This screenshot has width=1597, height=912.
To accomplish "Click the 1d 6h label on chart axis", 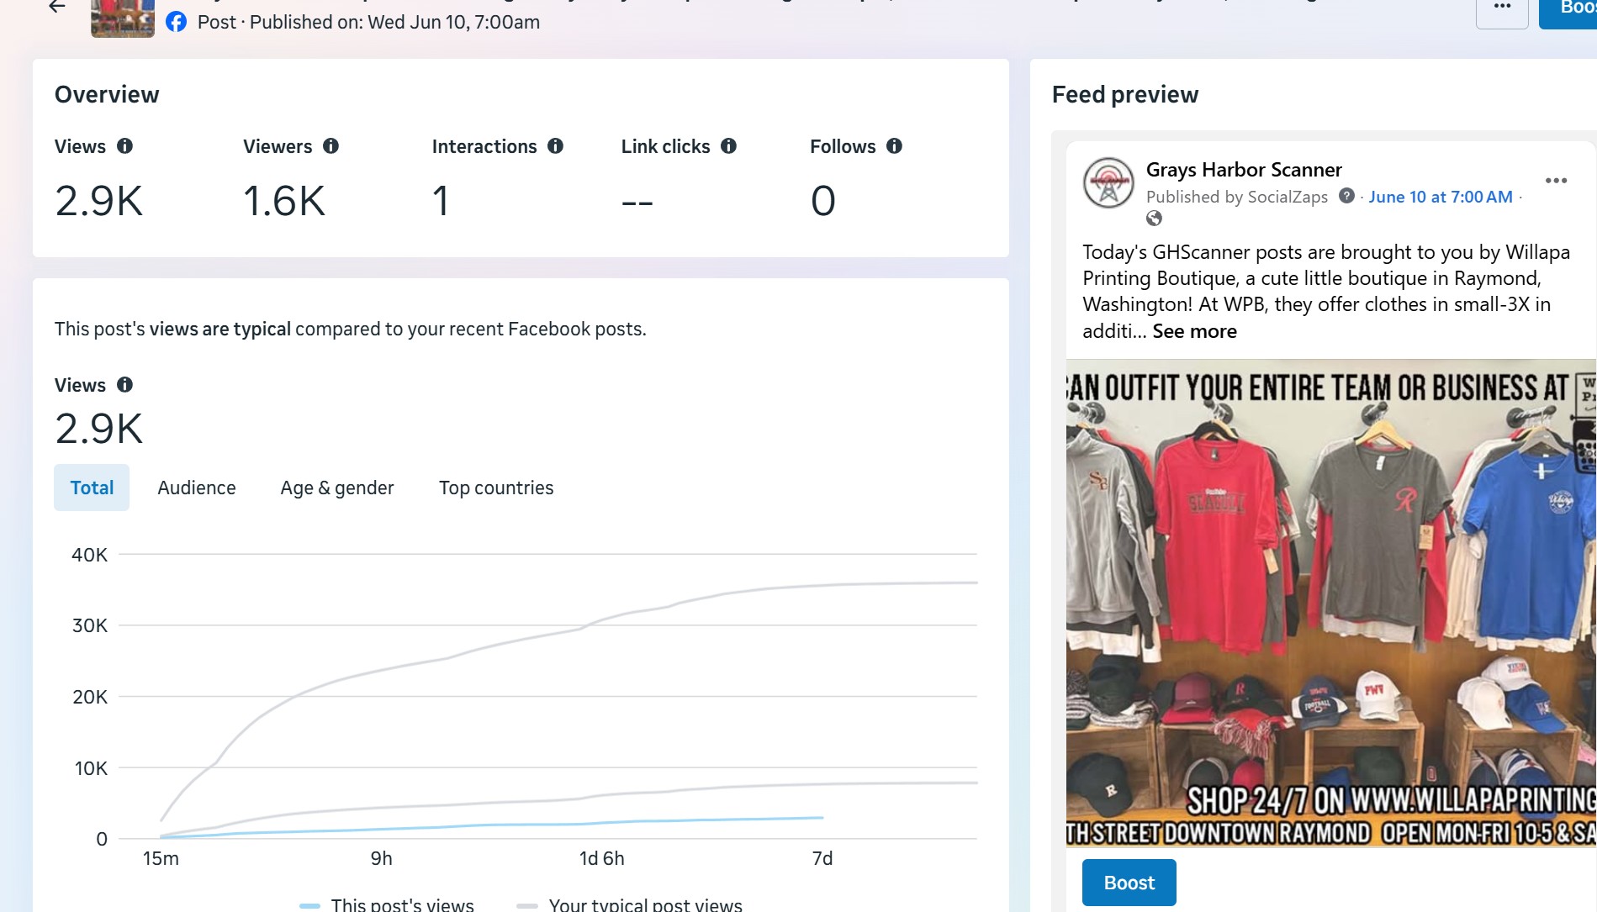I will tap(602, 858).
